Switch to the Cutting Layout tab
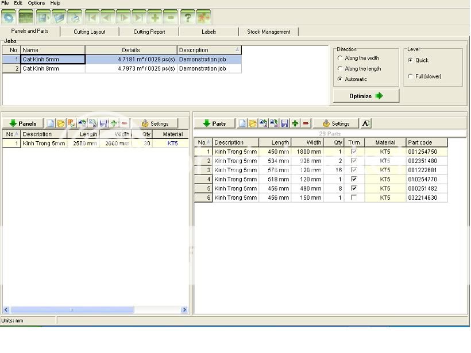This screenshot has width=471, height=353. coord(90,32)
